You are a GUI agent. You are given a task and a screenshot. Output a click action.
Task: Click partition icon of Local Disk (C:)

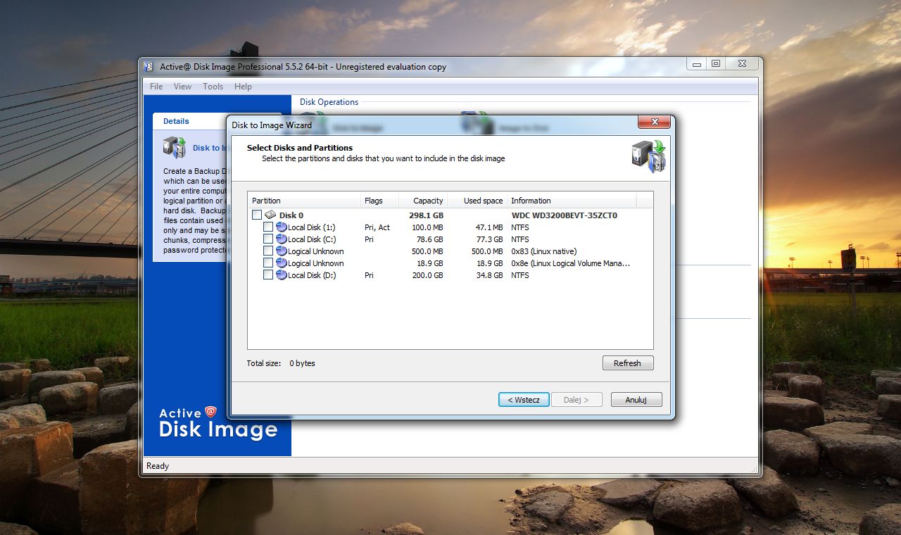[282, 239]
